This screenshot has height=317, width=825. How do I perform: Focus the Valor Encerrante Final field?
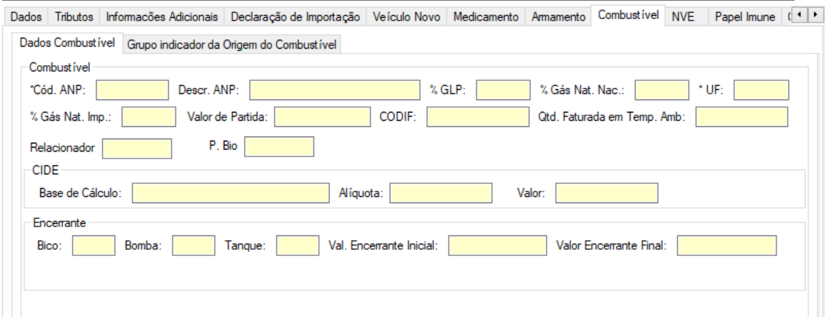(x=726, y=245)
